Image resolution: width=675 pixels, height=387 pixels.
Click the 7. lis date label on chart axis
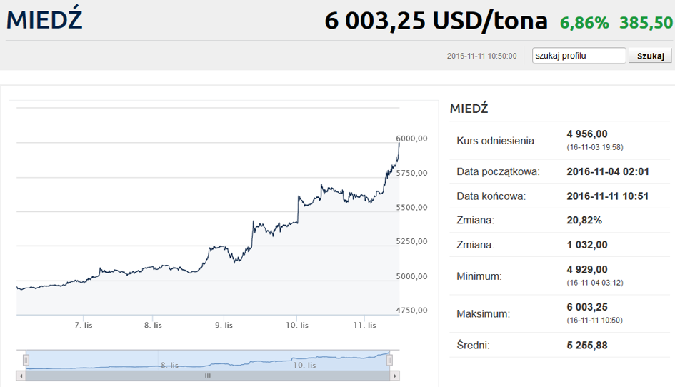click(84, 325)
